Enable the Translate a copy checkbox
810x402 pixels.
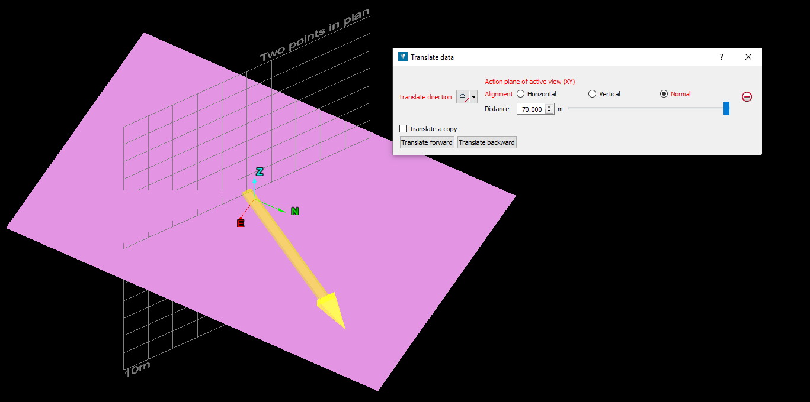pyautogui.click(x=404, y=128)
